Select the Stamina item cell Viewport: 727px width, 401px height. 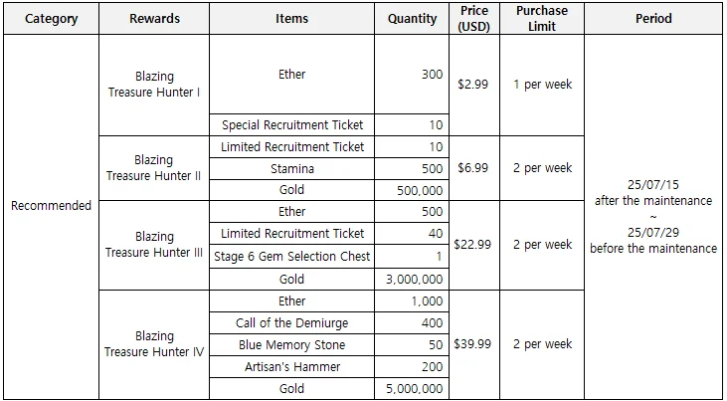(x=292, y=169)
